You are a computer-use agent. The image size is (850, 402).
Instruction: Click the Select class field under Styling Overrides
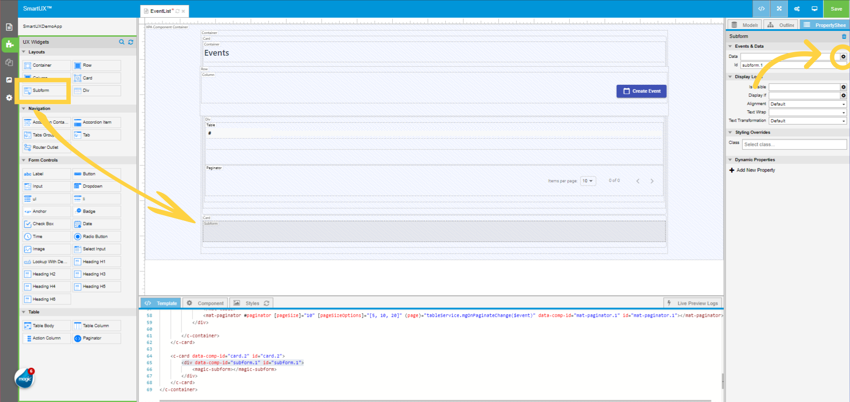(x=794, y=144)
